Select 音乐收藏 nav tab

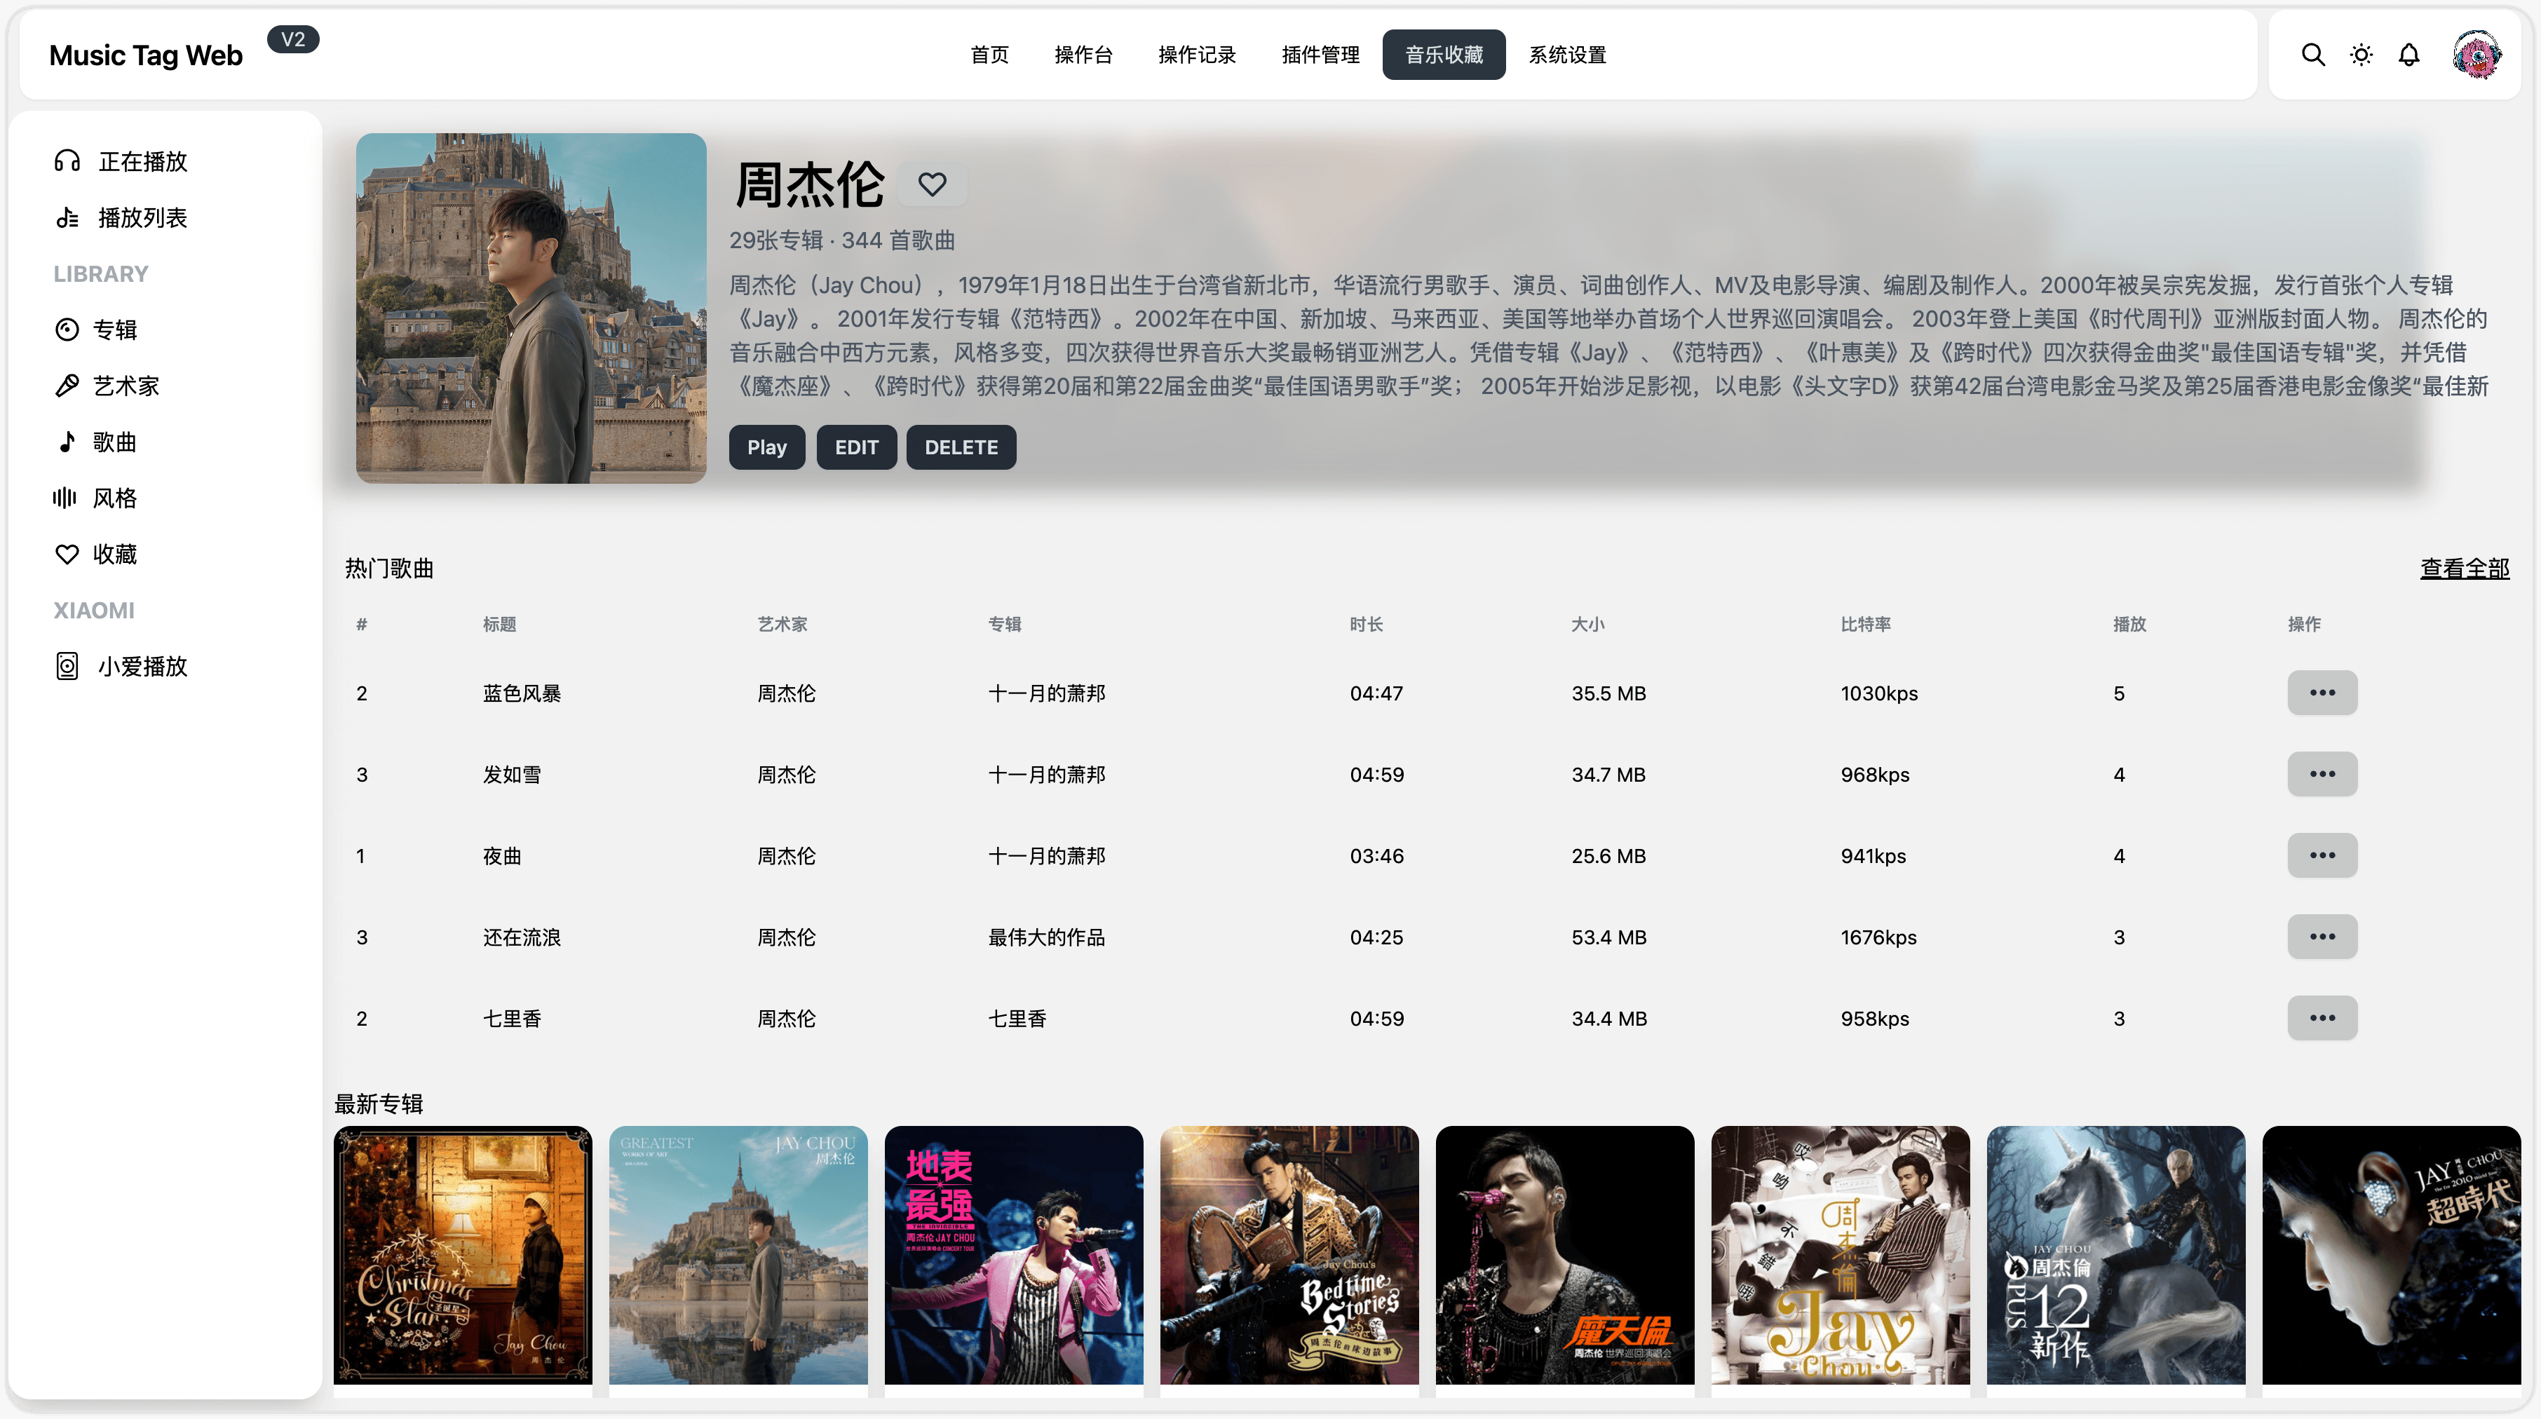tap(1444, 55)
